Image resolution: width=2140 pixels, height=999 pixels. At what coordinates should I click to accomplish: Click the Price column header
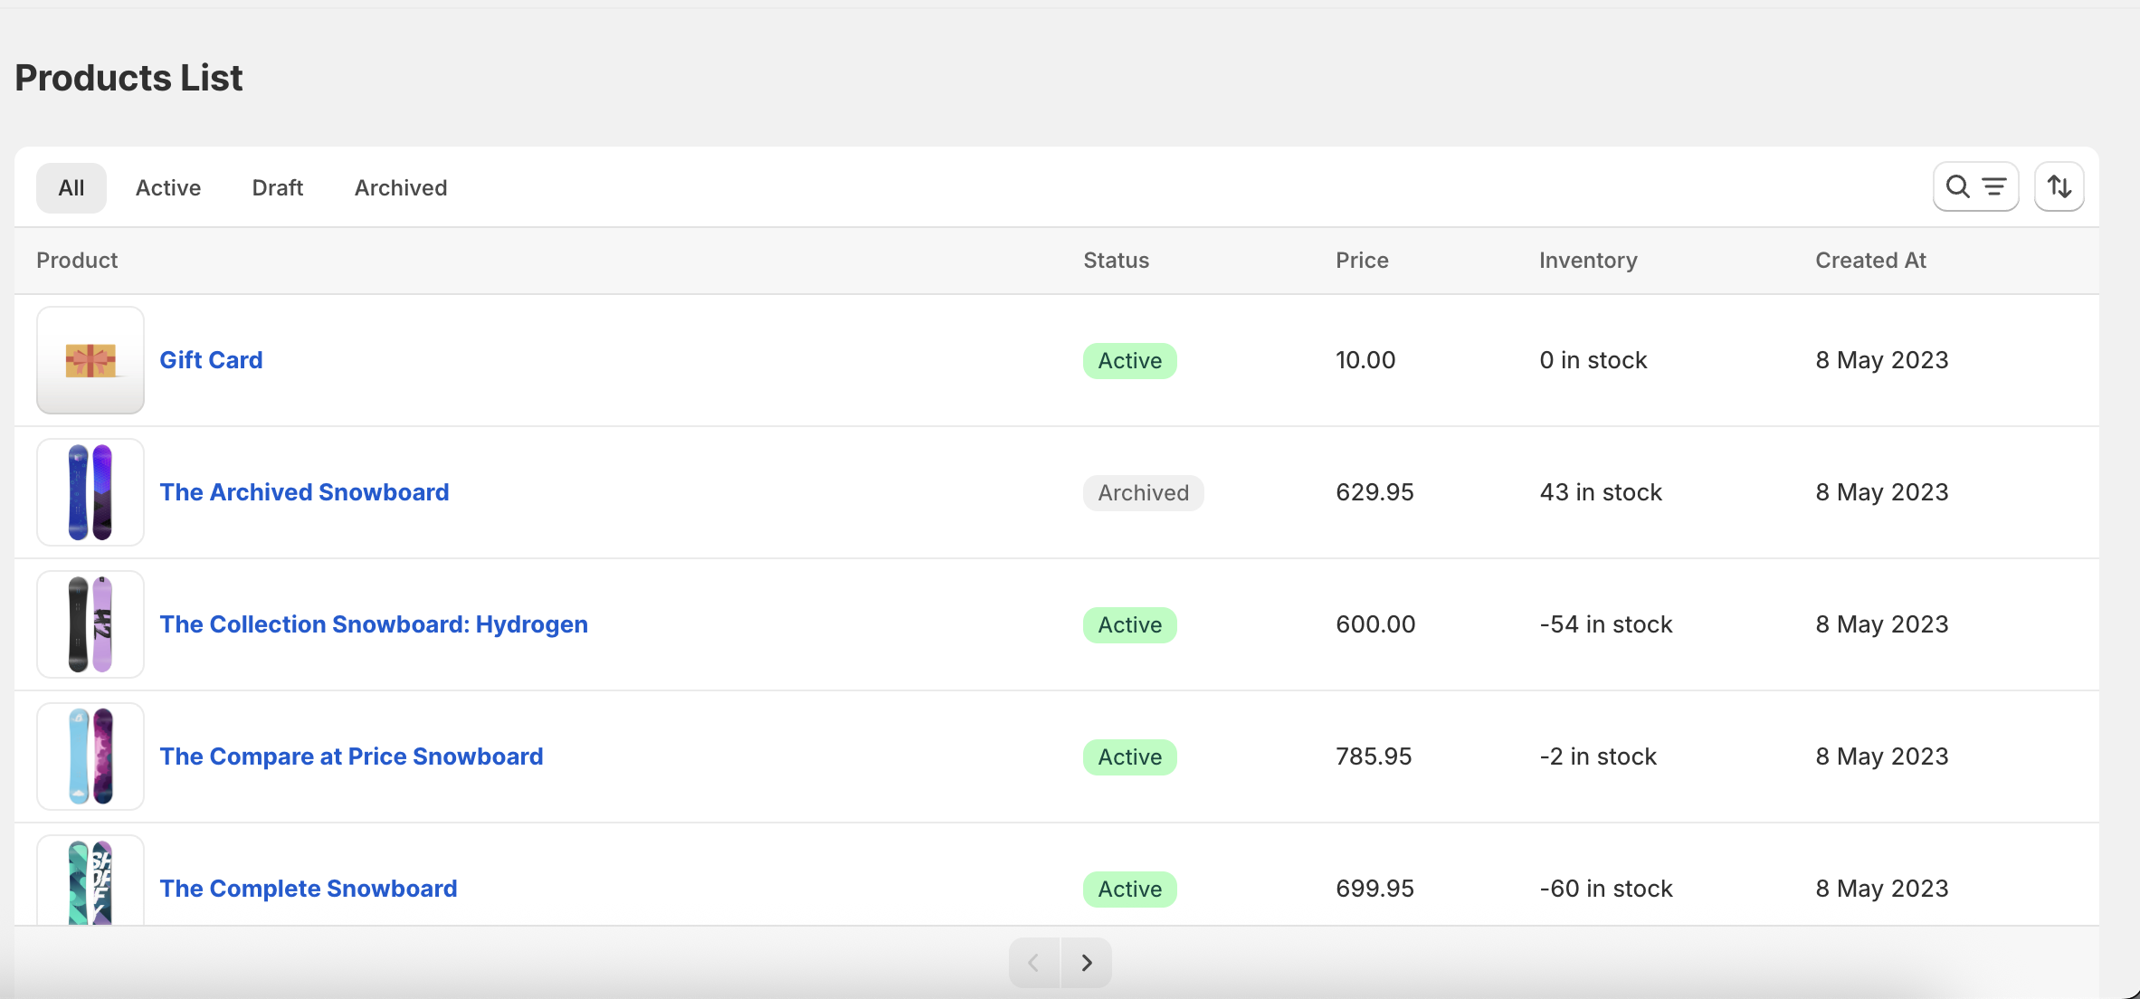click(x=1362, y=261)
